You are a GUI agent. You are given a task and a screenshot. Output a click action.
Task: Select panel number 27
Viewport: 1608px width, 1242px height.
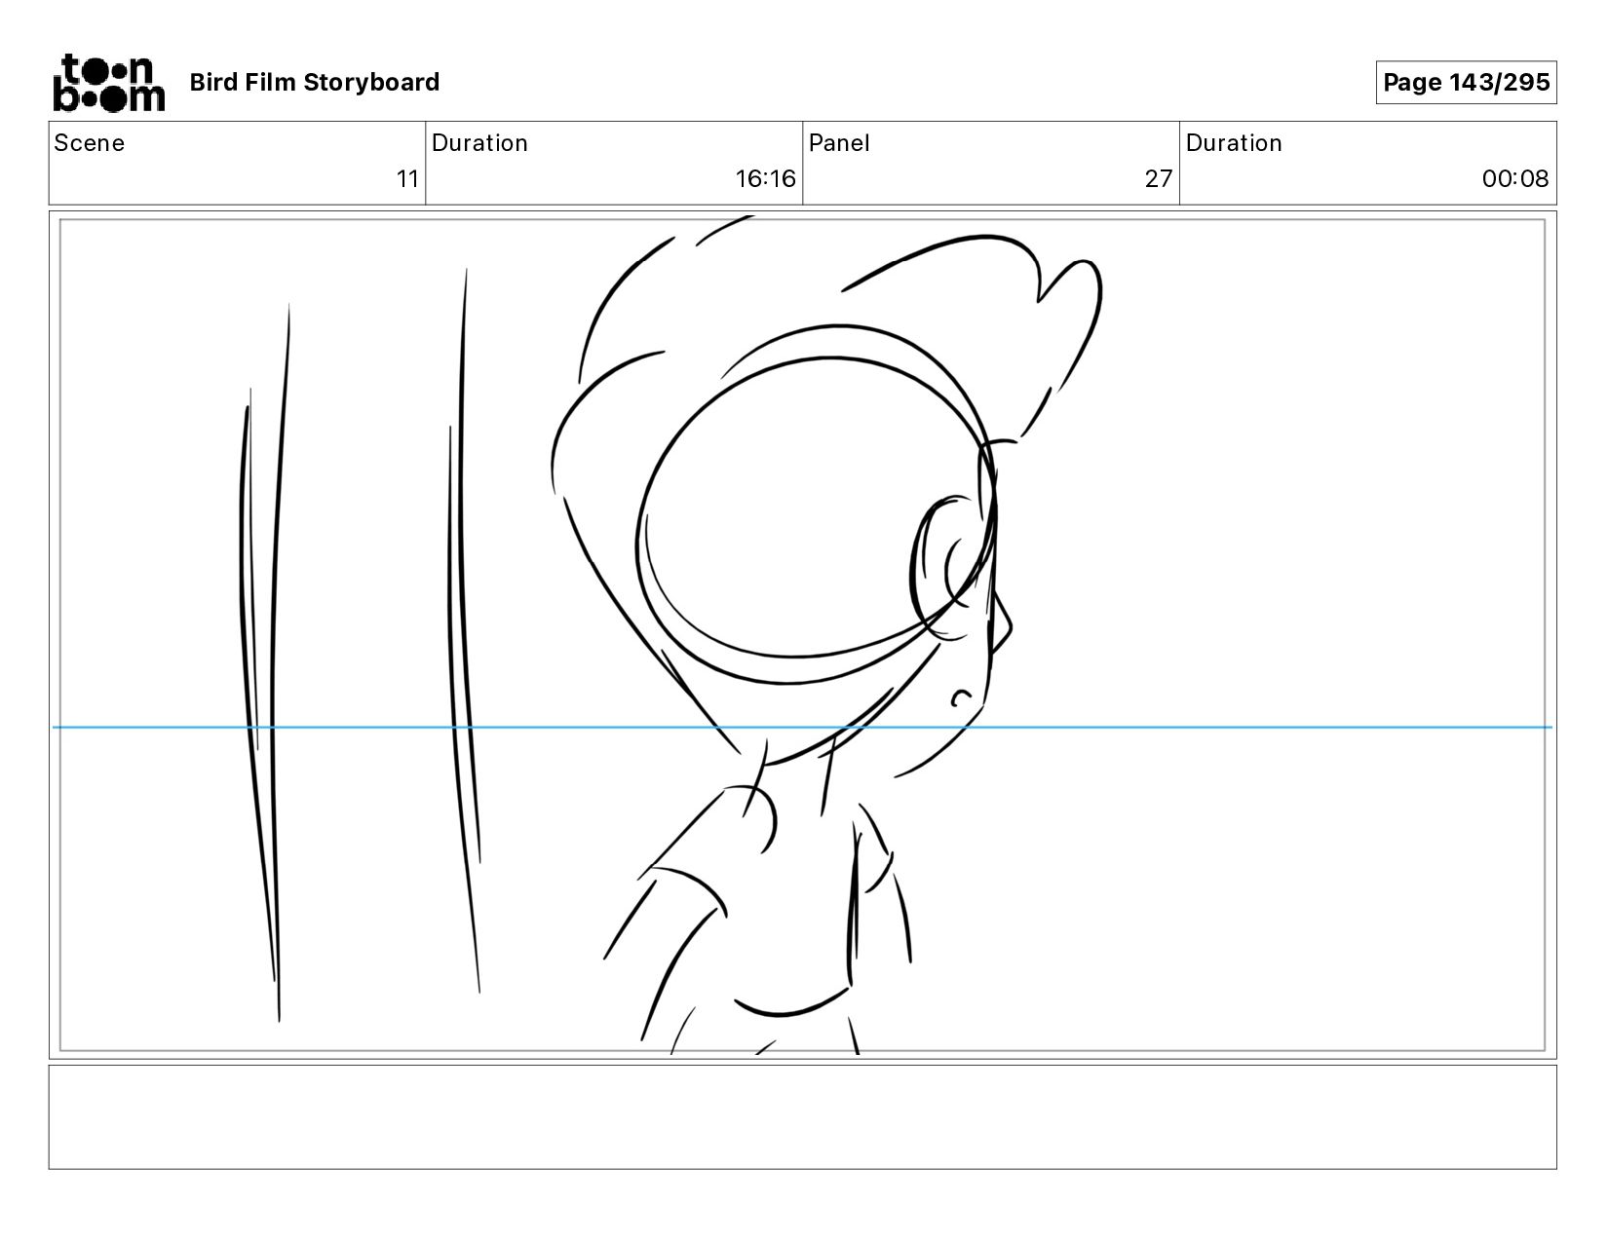pos(1158,178)
